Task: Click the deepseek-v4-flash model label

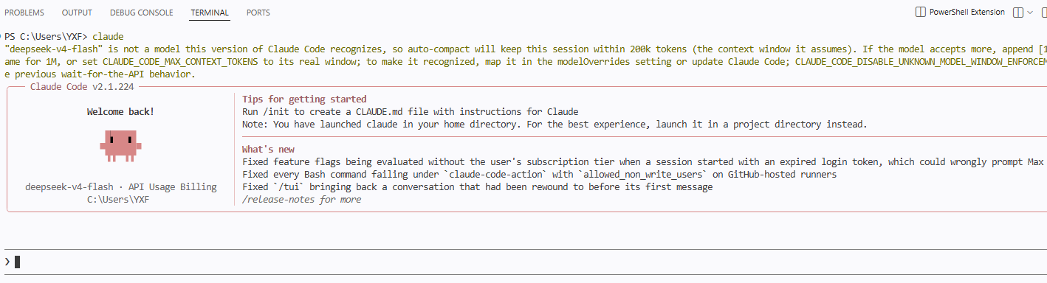Action: click(x=70, y=187)
